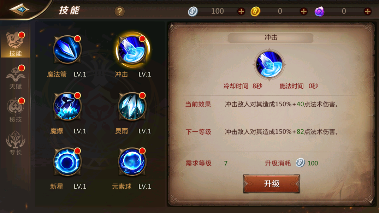Select the 冲击 skill icon

tap(133, 50)
